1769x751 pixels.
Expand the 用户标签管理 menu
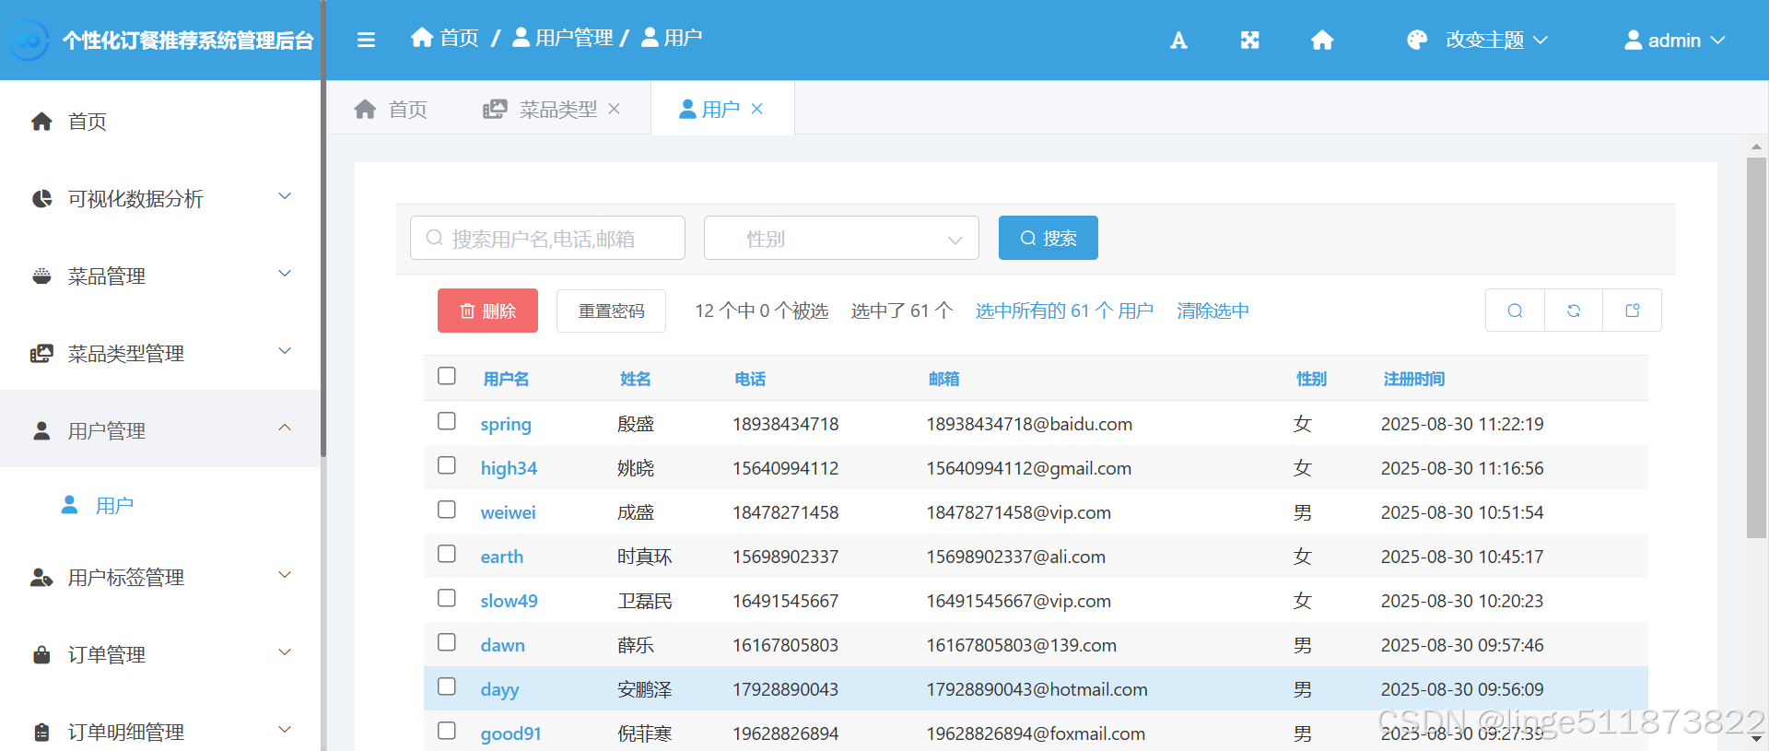click(286, 575)
